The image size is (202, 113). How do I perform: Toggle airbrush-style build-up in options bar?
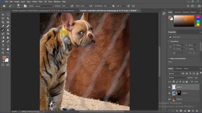coord(91,6)
